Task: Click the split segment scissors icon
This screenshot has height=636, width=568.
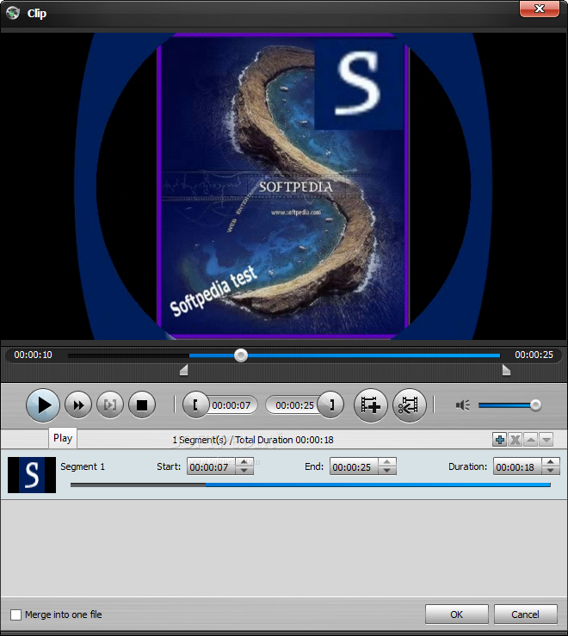Action: click(x=410, y=404)
